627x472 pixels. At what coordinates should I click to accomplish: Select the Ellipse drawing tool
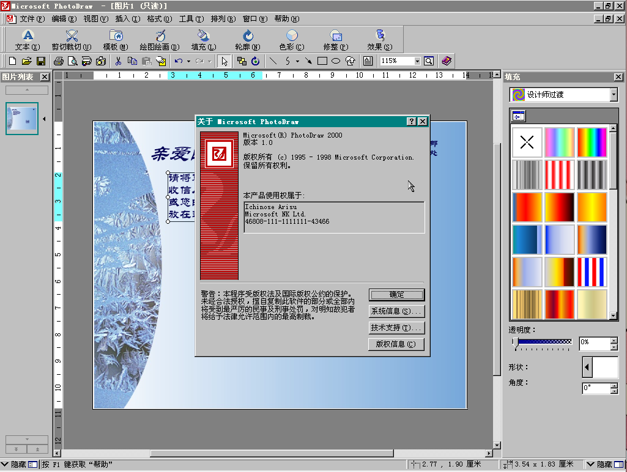pyautogui.click(x=335, y=61)
